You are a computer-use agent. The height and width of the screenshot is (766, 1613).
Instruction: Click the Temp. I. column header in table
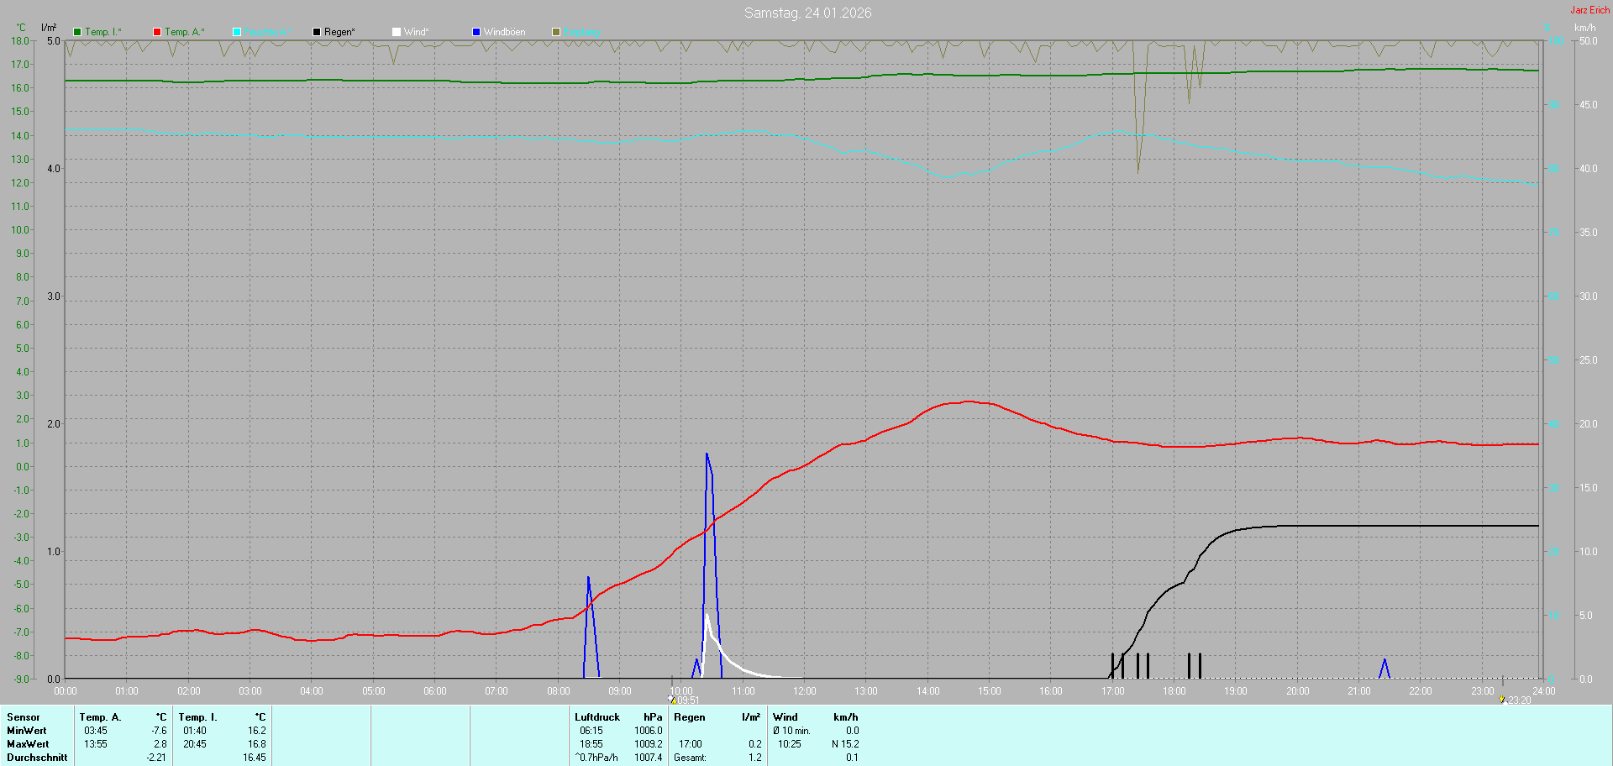pos(197,717)
